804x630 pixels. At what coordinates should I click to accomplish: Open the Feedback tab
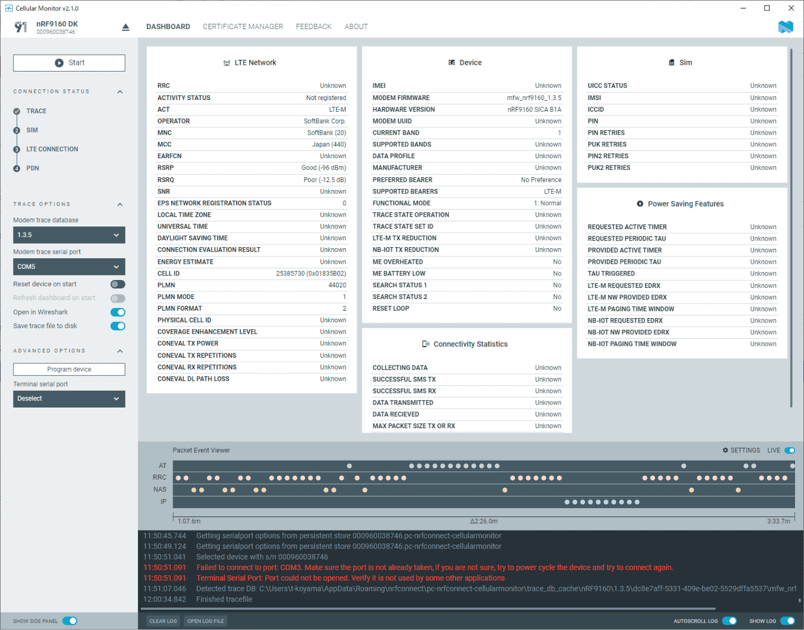pos(314,27)
